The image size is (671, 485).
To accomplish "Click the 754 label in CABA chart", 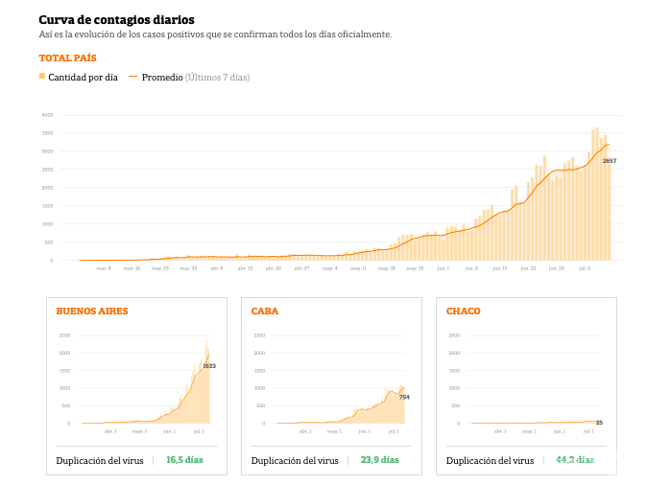I will 404,397.
